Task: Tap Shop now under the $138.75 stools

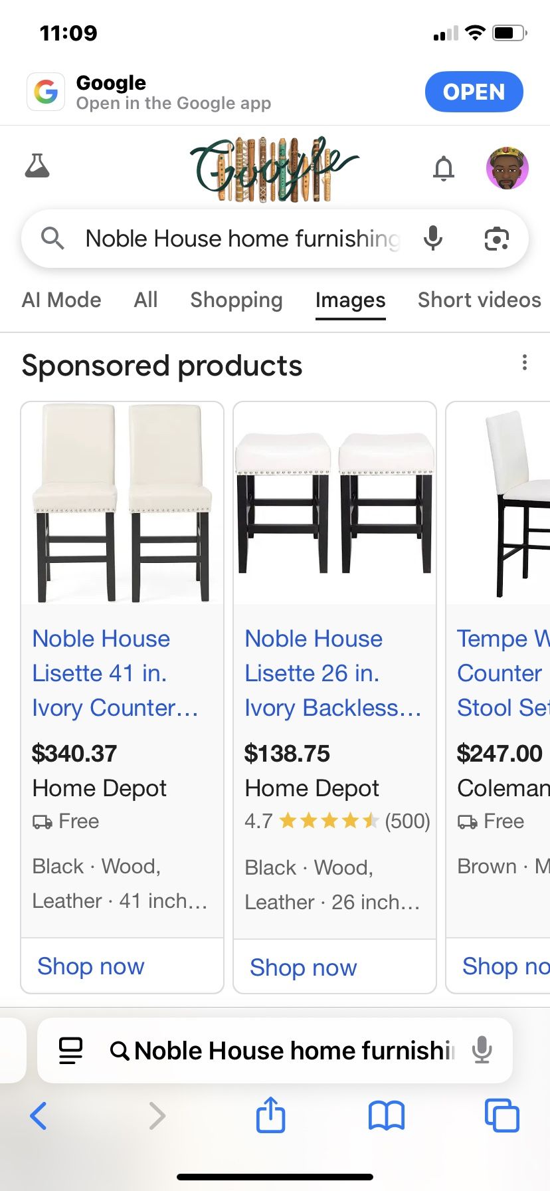Action: (303, 968)
